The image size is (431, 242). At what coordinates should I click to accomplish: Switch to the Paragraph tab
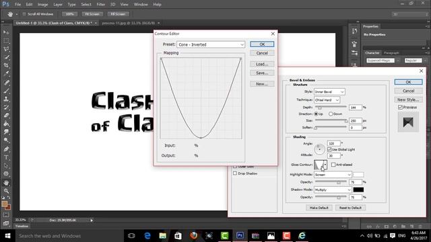tap(391, 52)
